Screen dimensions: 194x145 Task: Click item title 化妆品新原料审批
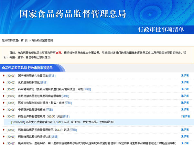[x=29, y=83]
